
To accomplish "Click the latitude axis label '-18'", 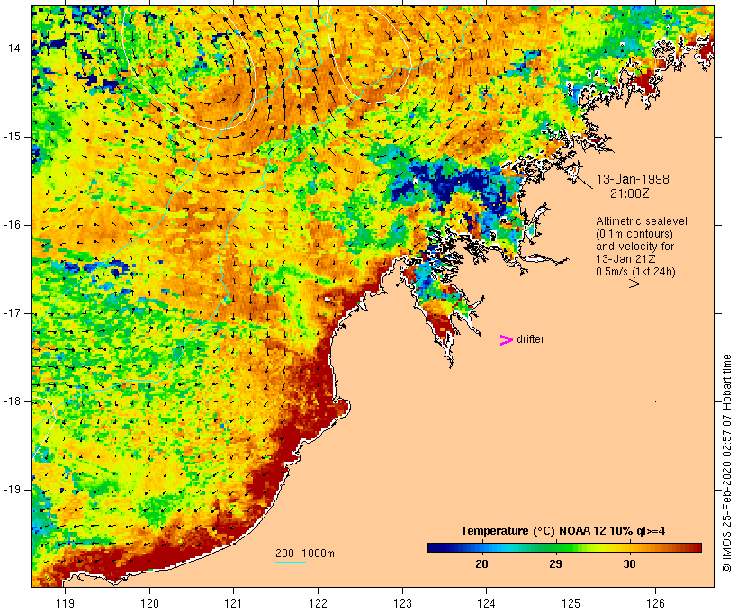I will 12,401.
